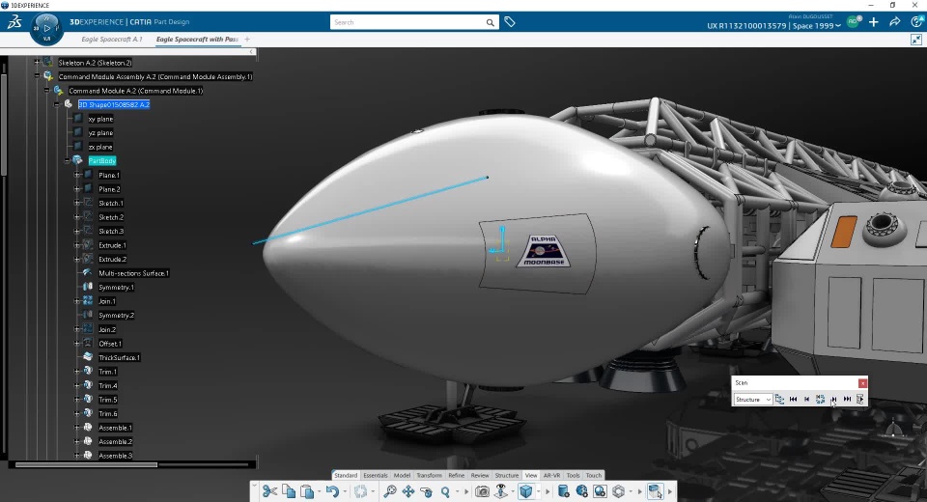Click the Capture camera icon

[483, 490]
